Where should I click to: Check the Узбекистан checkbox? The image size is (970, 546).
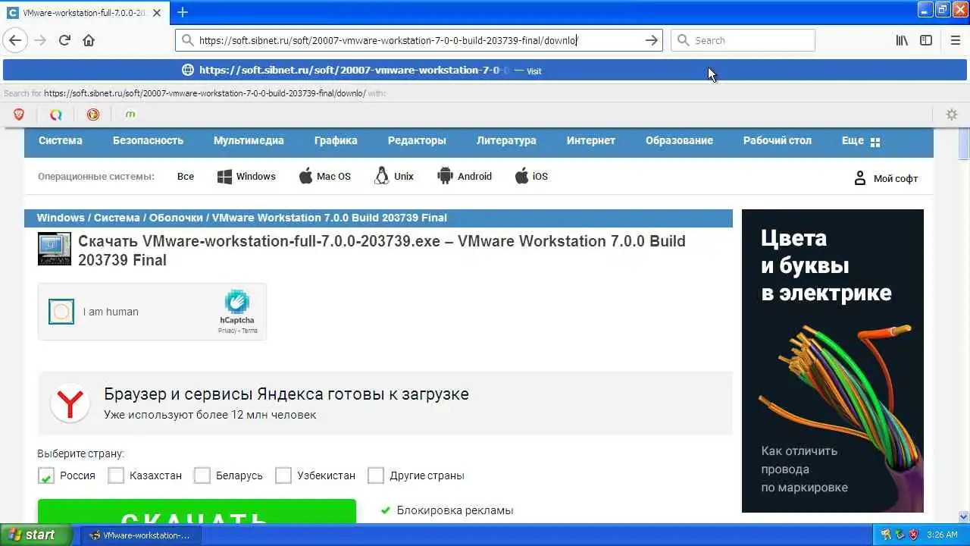point(283,475)
